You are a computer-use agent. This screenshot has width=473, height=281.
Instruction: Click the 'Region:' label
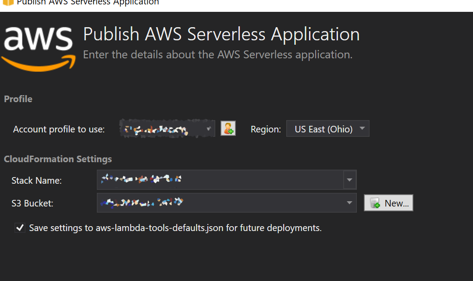pyautogui.click(x=266, y=129)
